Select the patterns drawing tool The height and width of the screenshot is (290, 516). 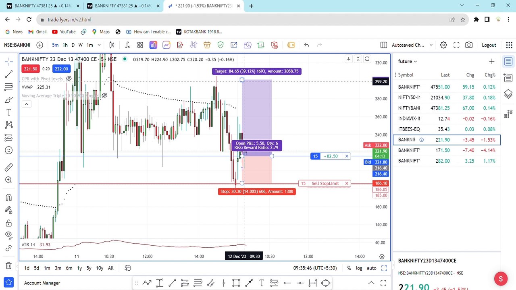[8, 125]
